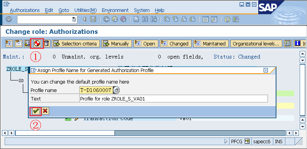Screen dimensions: 307x149
Task: Open the Profile name search help button
Action: coord(117,90)
